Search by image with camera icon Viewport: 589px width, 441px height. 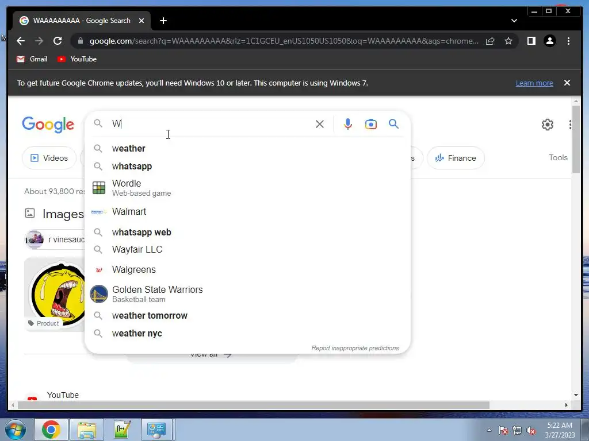pos(371,124)
